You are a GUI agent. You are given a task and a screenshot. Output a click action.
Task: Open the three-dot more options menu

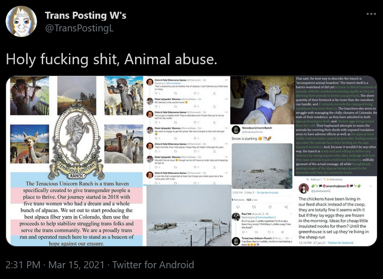click(371, 14)
